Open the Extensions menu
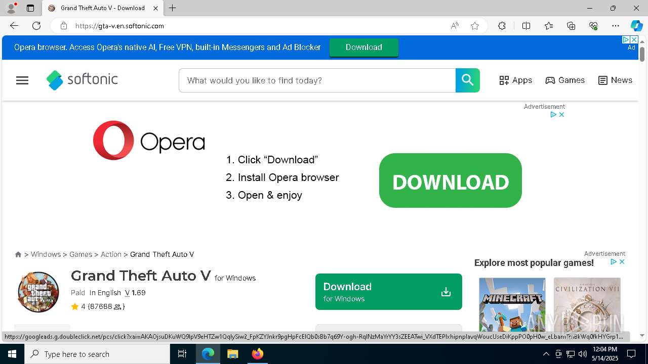 pyautogui.click(x=502, y=26)
